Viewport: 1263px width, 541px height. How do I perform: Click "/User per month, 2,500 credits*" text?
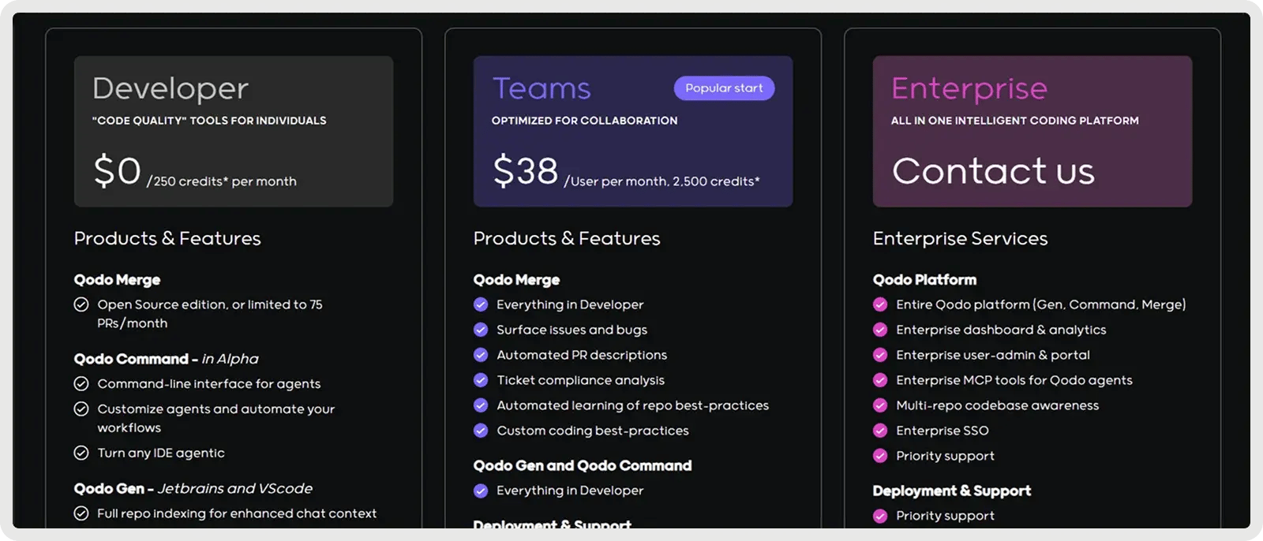tap(661, 181)
